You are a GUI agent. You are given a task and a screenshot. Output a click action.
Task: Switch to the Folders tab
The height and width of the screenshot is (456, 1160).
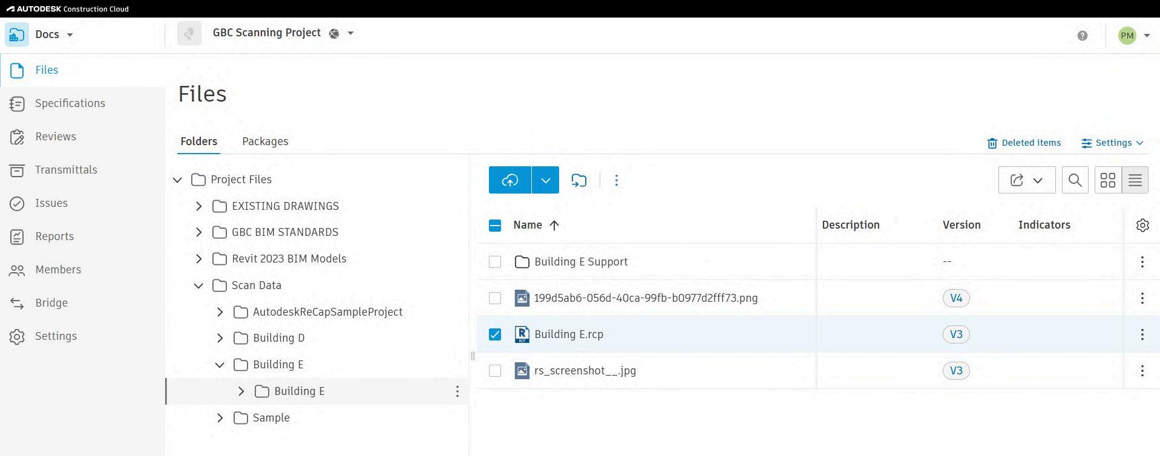click(198, 142)
